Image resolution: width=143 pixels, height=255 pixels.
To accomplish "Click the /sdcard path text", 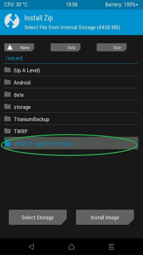I will (14, 58).
